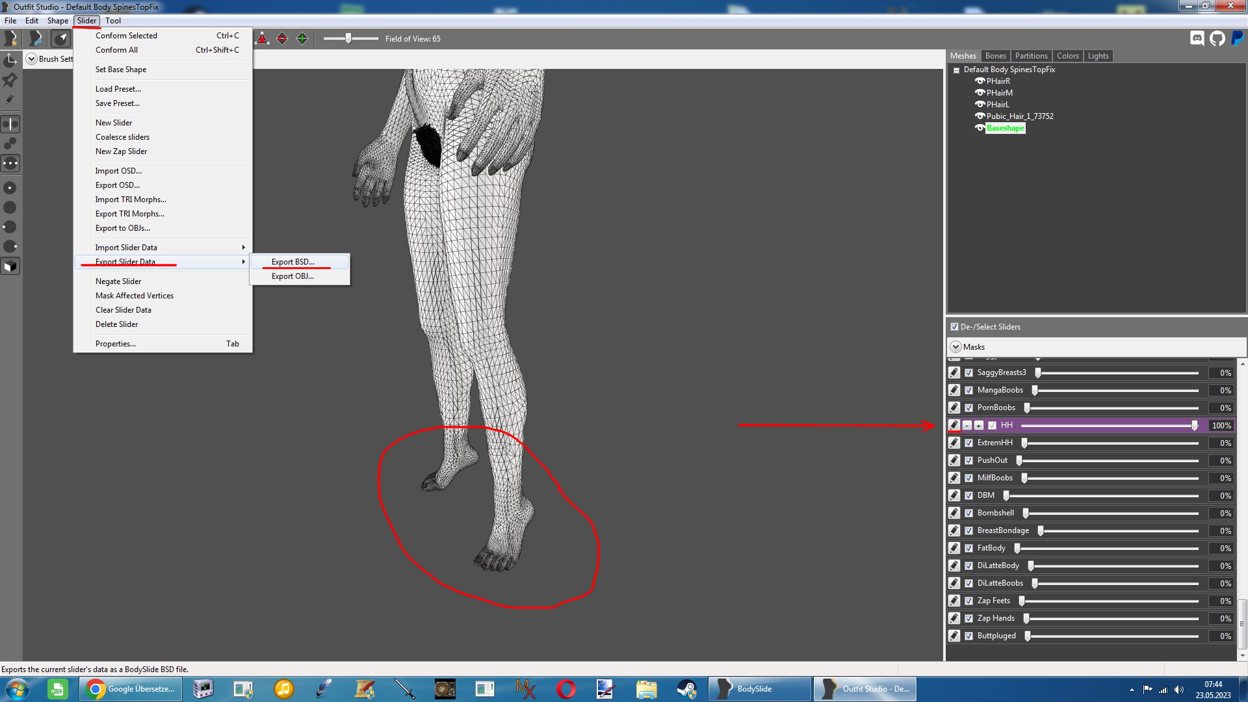Expand the Masks chevron
Screen dimensions: 1248x702
click(x=955, y=347)
